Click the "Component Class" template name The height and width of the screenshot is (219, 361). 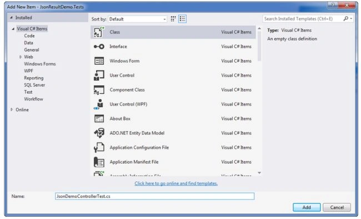(x=127, y=90)
